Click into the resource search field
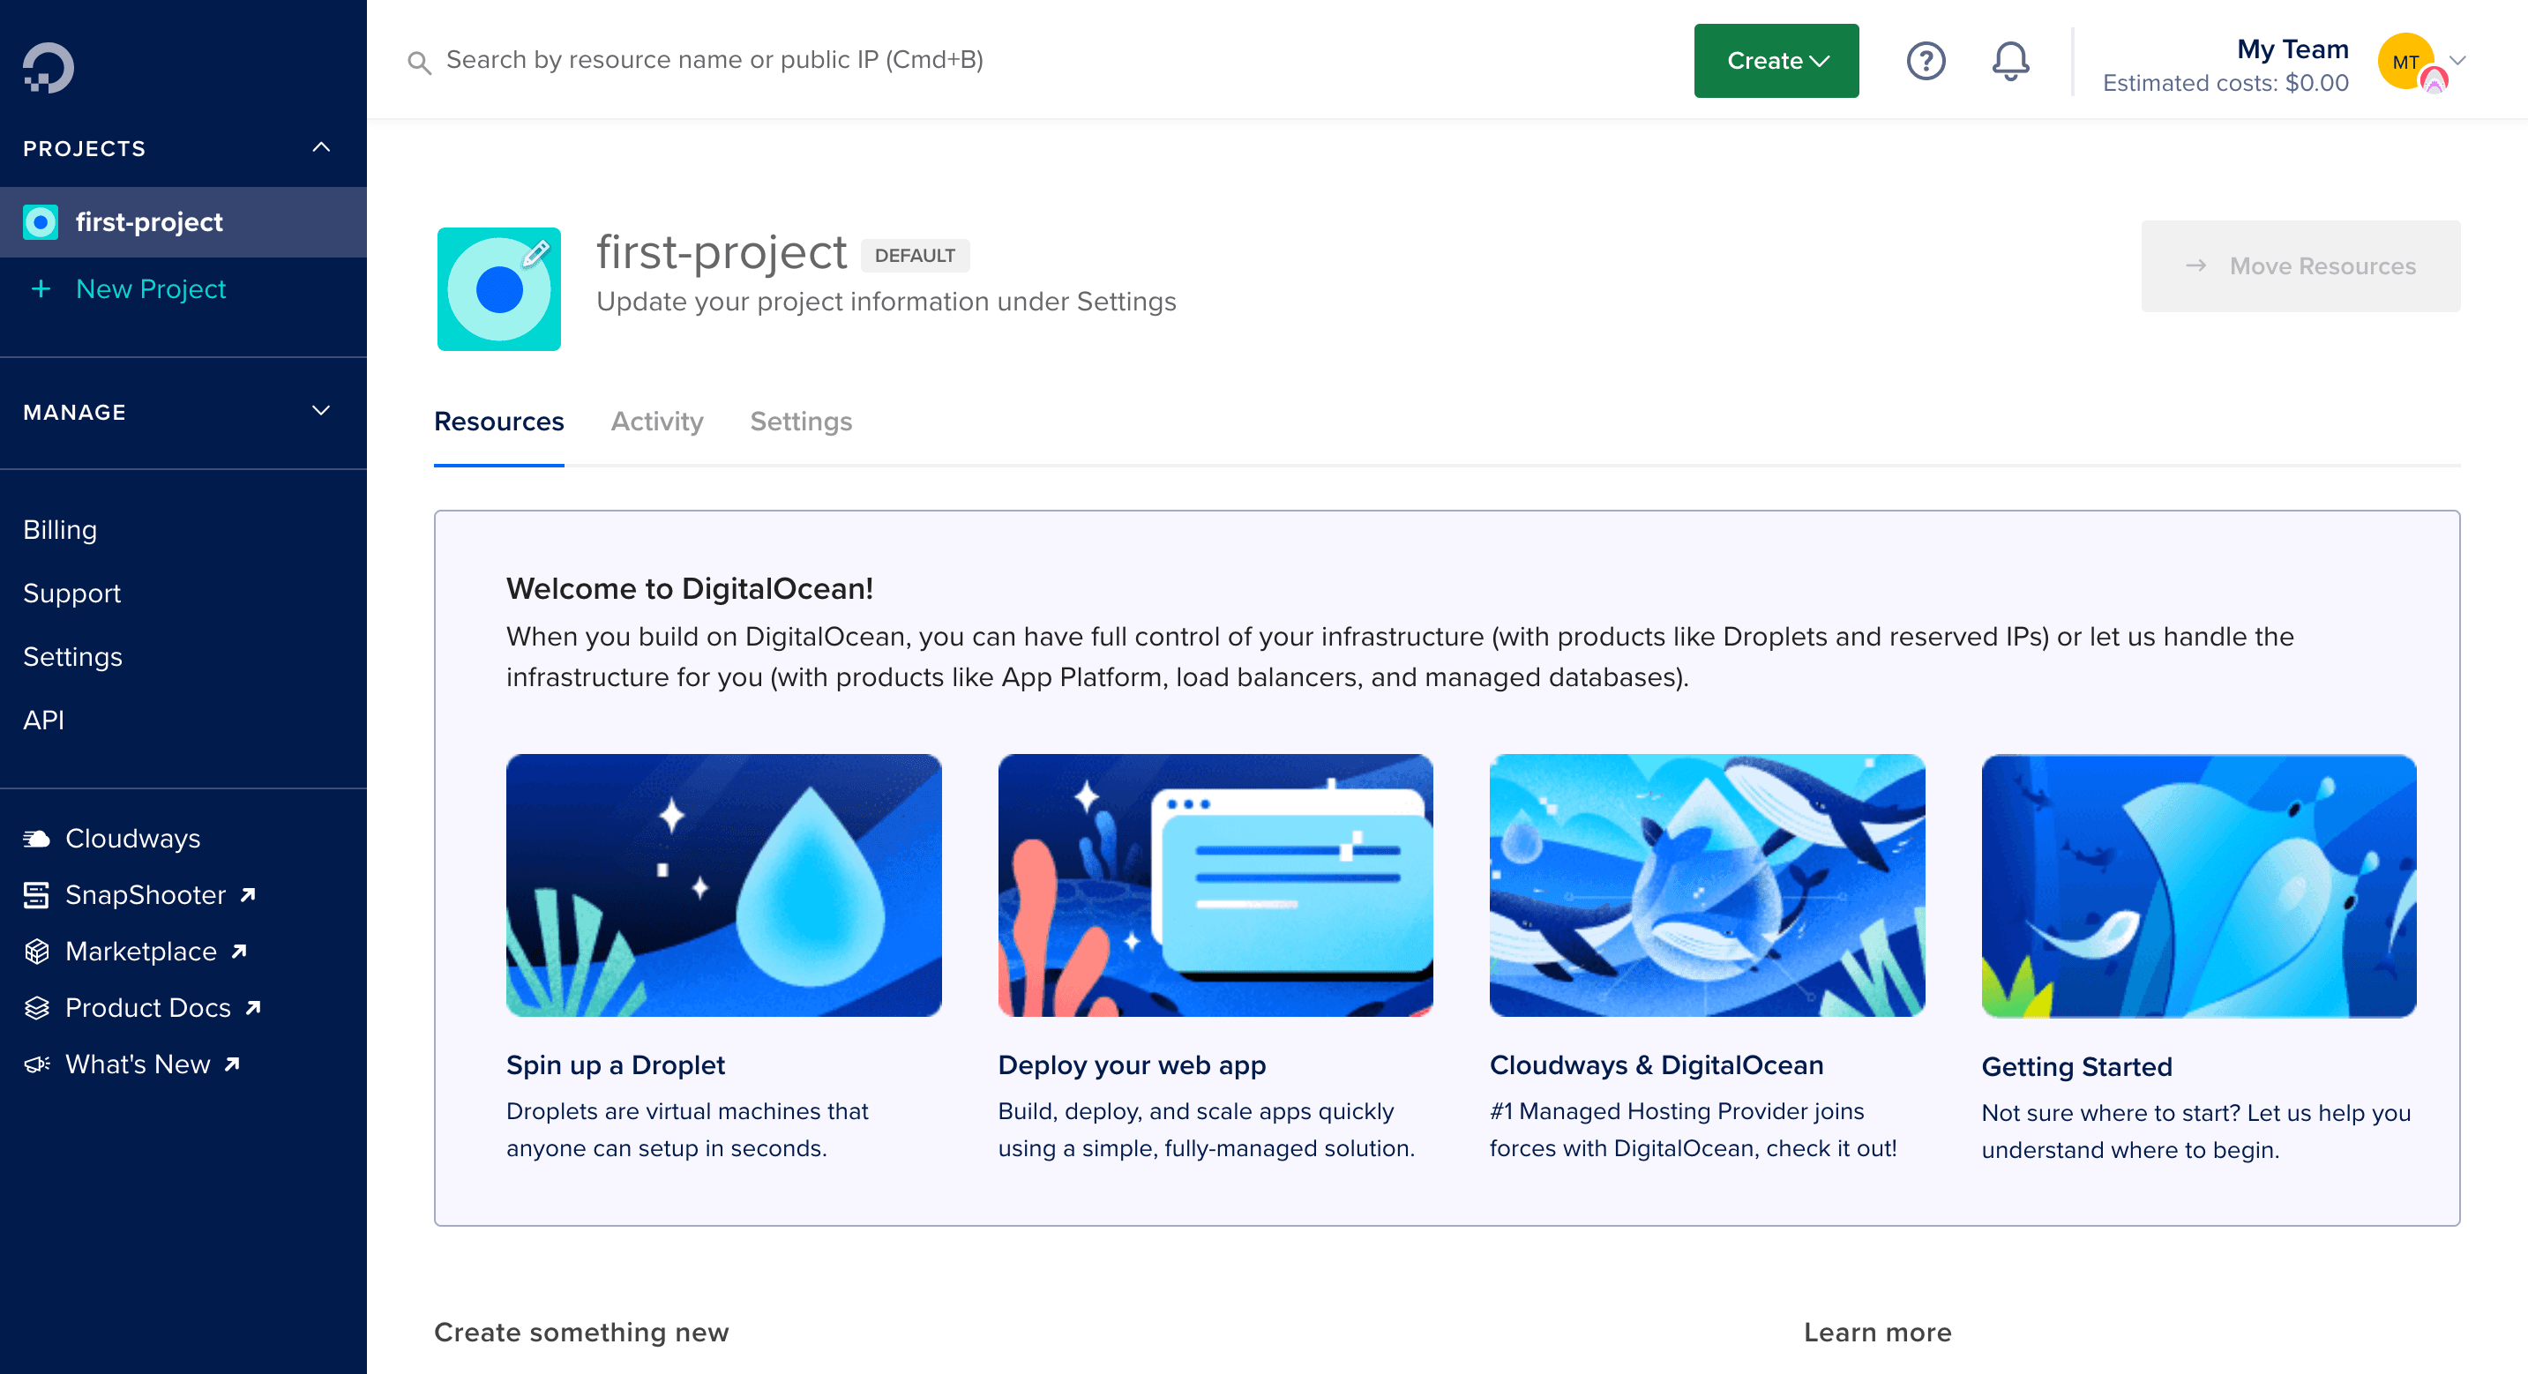This screenshot has width=2528, height=1374. [714, 60]
